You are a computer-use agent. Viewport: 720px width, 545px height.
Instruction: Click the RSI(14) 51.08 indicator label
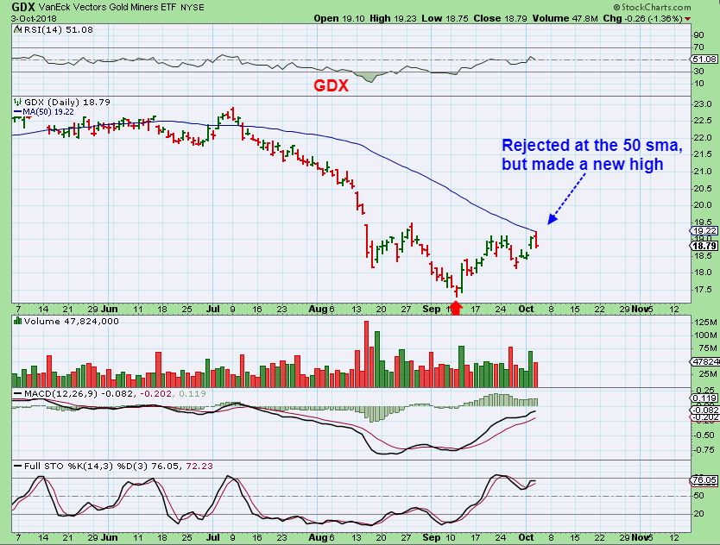click(57, 30)
